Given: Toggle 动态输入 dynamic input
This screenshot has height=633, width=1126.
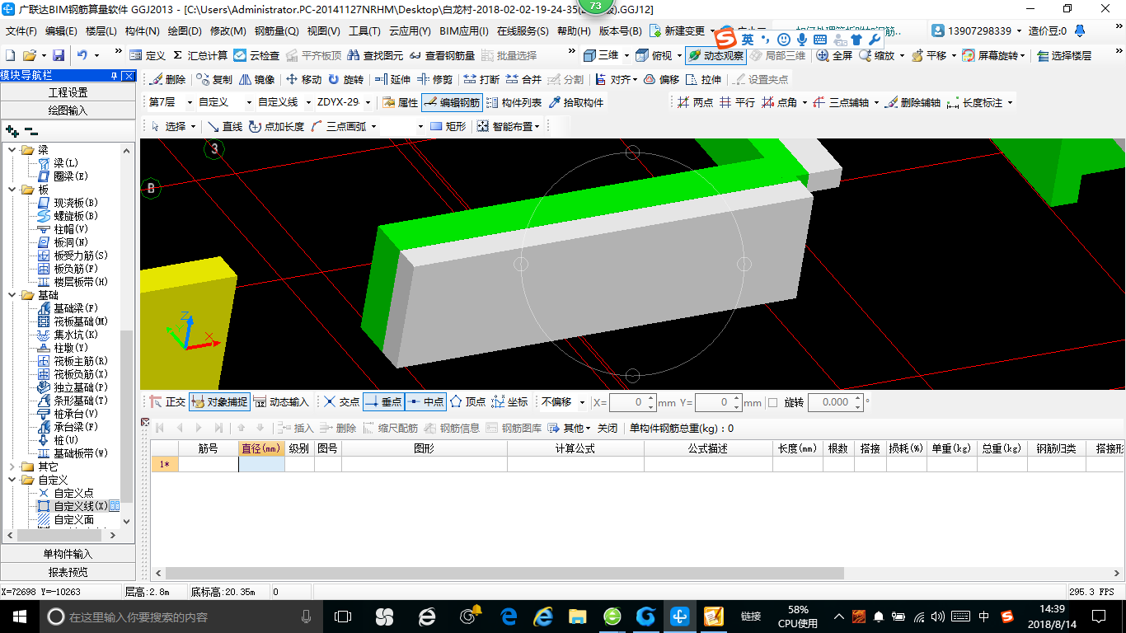Looking at the screenshot, I should pos(280,402).
